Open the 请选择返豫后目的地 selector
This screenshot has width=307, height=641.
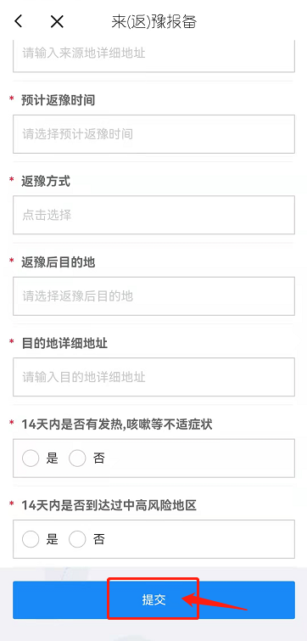pyautogui.click(x=153, y=296)
